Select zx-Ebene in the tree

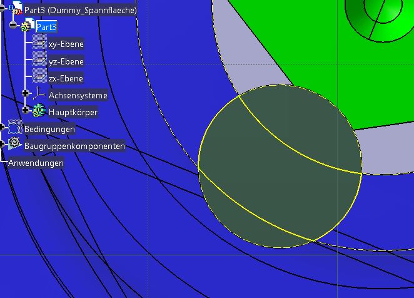(x=66, y=78)
